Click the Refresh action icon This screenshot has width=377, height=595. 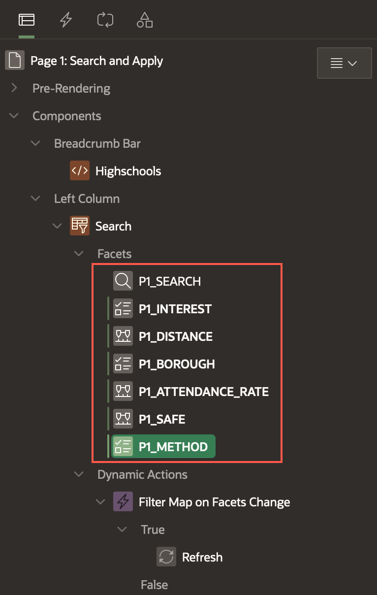click(166, 558)
